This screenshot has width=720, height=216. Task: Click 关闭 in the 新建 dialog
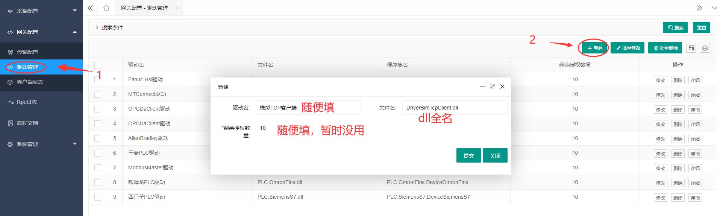click(x=495, y=155)
